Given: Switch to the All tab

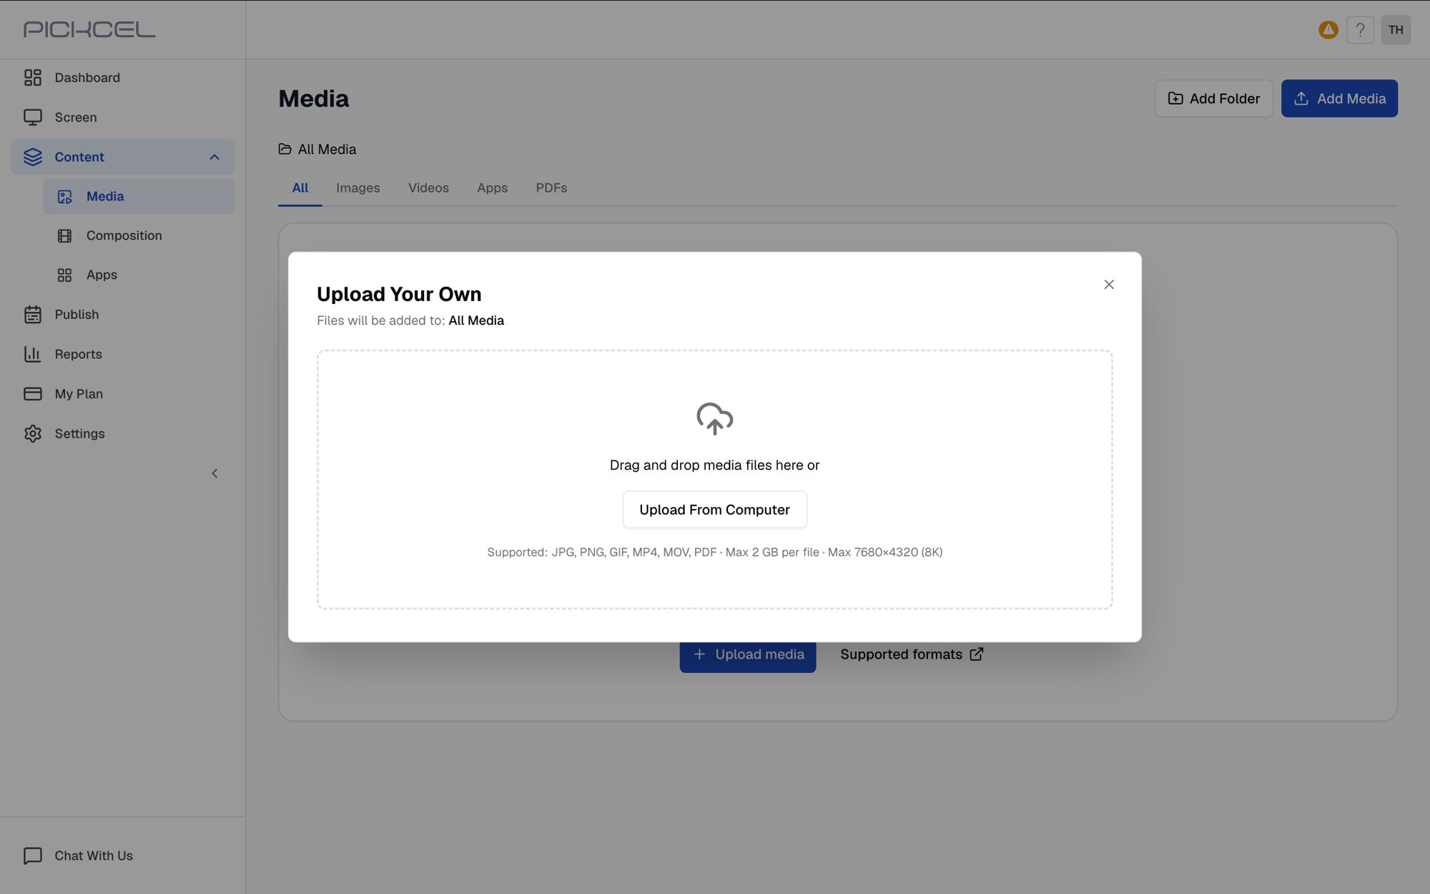Looking at the screenshot, I should pos(300,188).
